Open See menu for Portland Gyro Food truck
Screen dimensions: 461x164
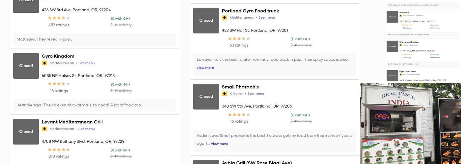[266, 18]
